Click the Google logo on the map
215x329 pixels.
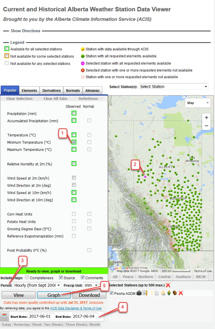click(x=119, y=268)
